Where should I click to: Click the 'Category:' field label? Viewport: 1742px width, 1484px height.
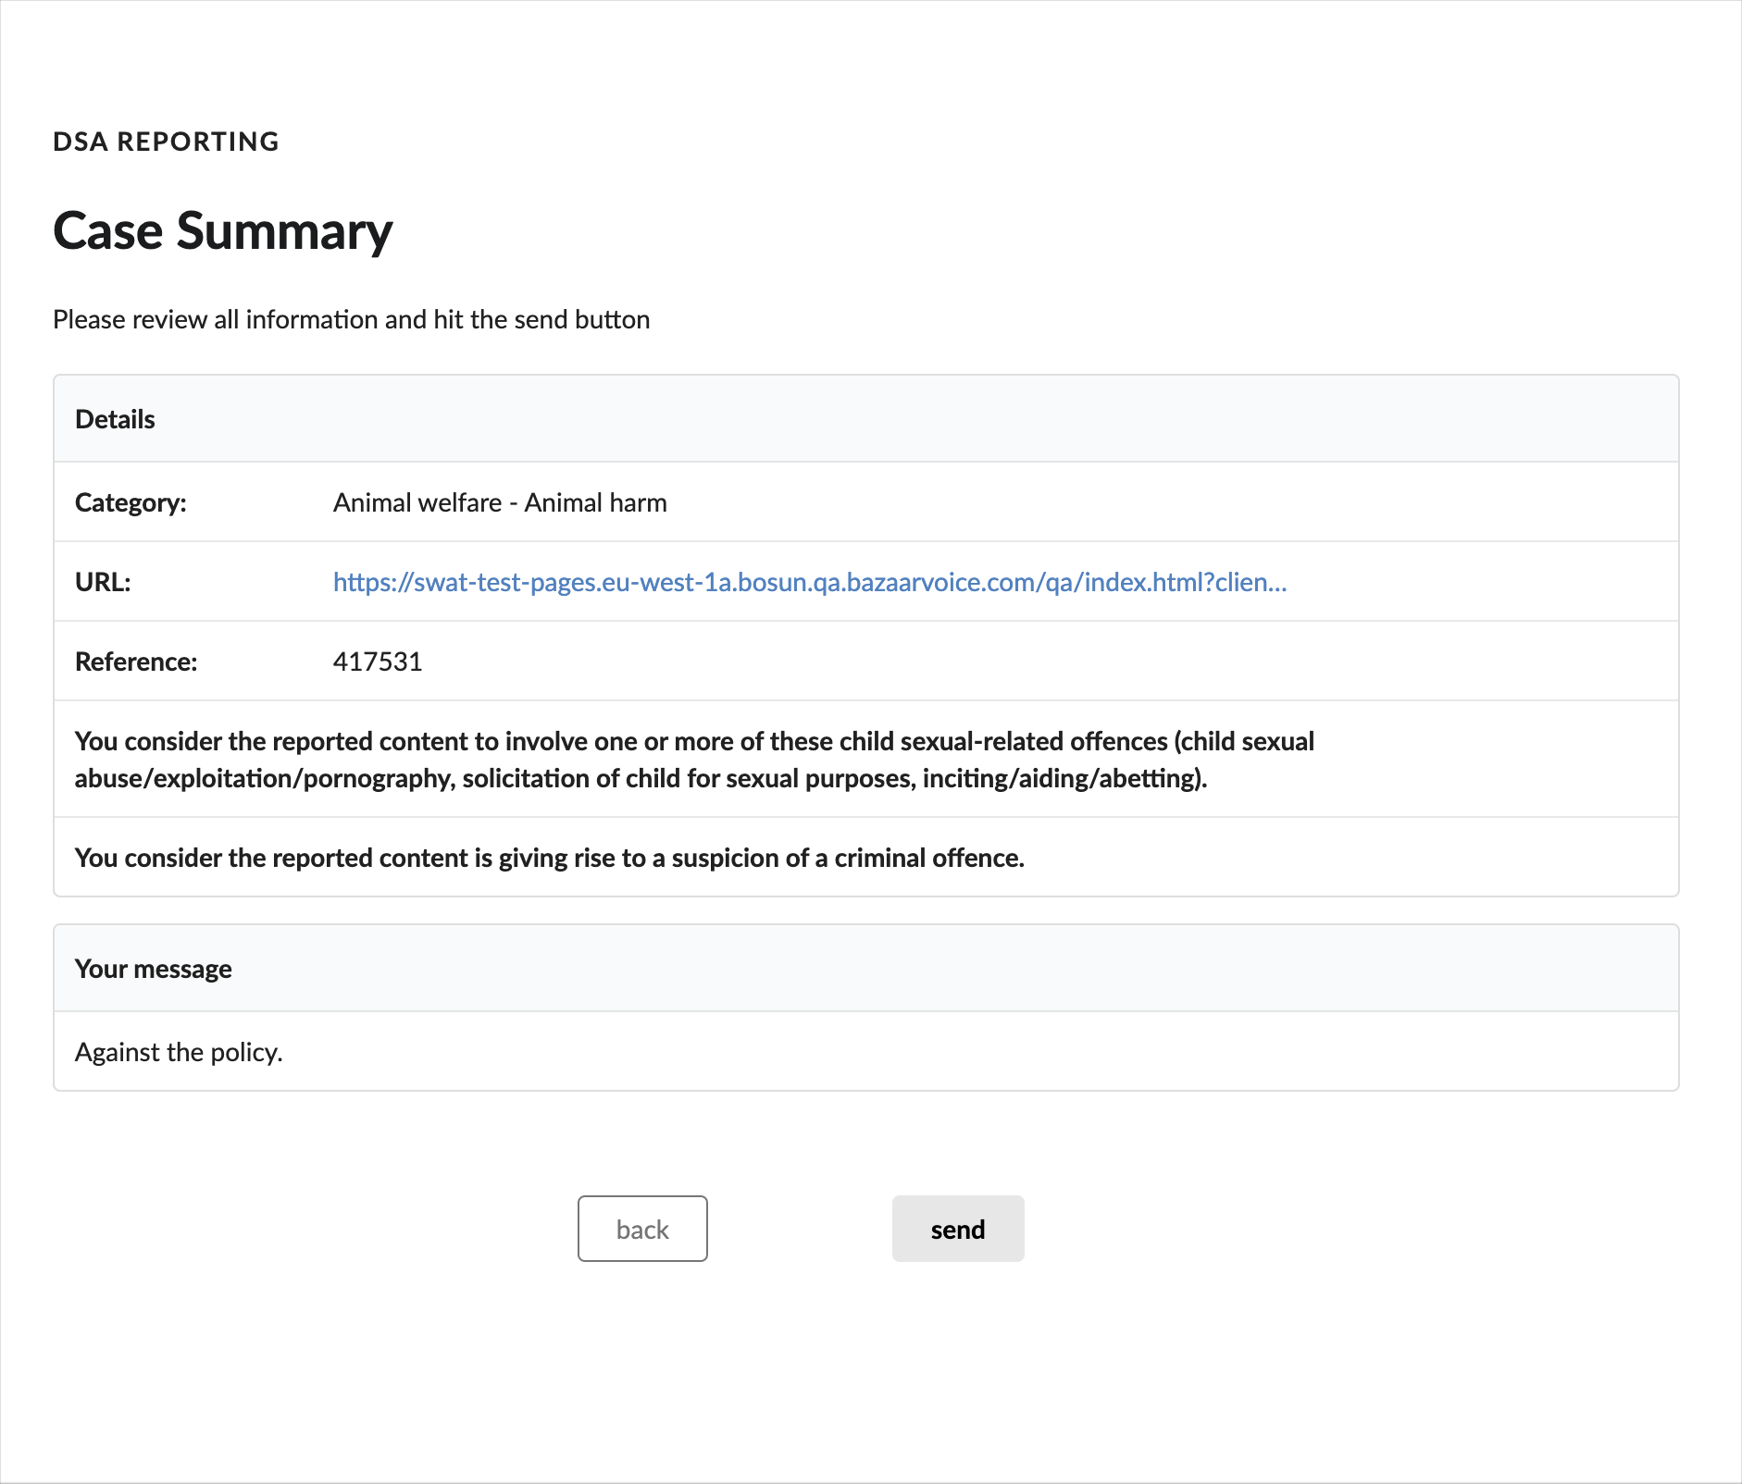click(x=131, y=502)
